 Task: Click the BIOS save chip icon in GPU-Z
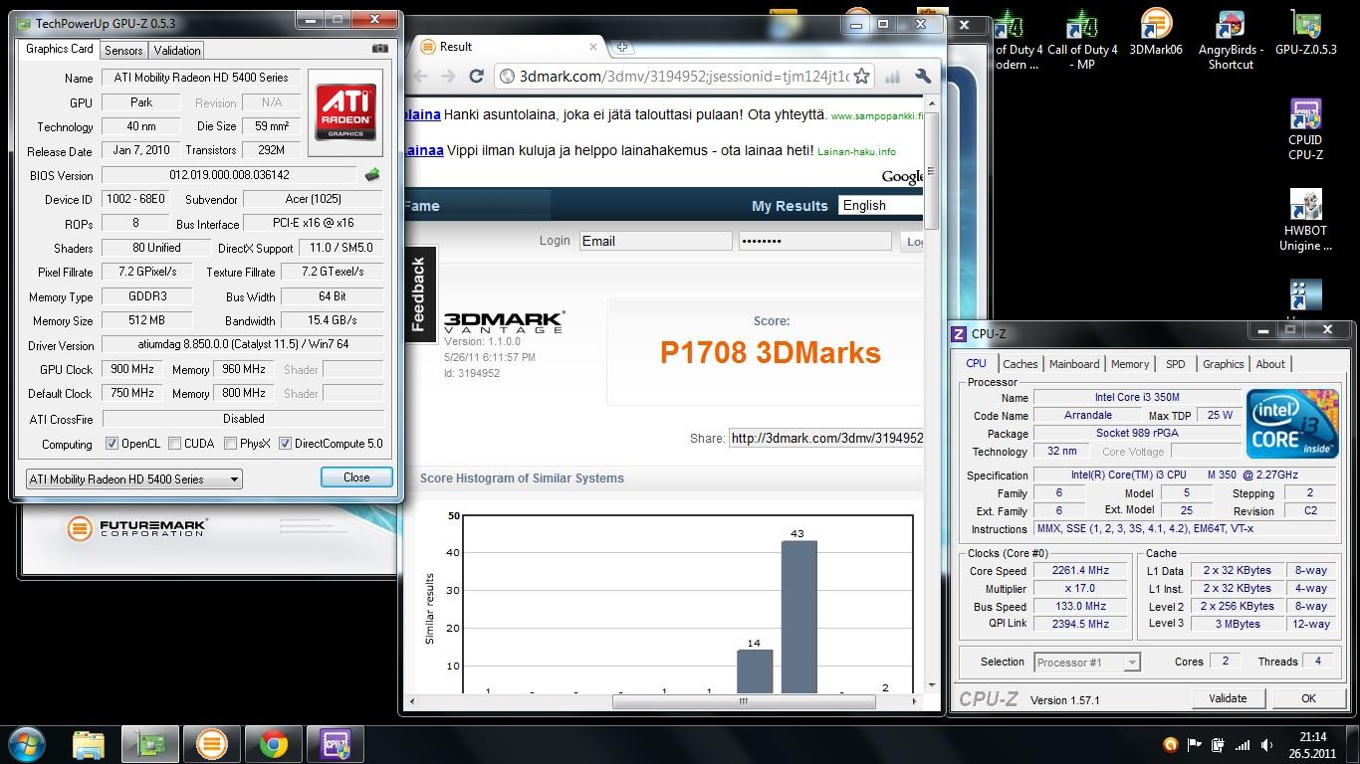pos(372,175)
